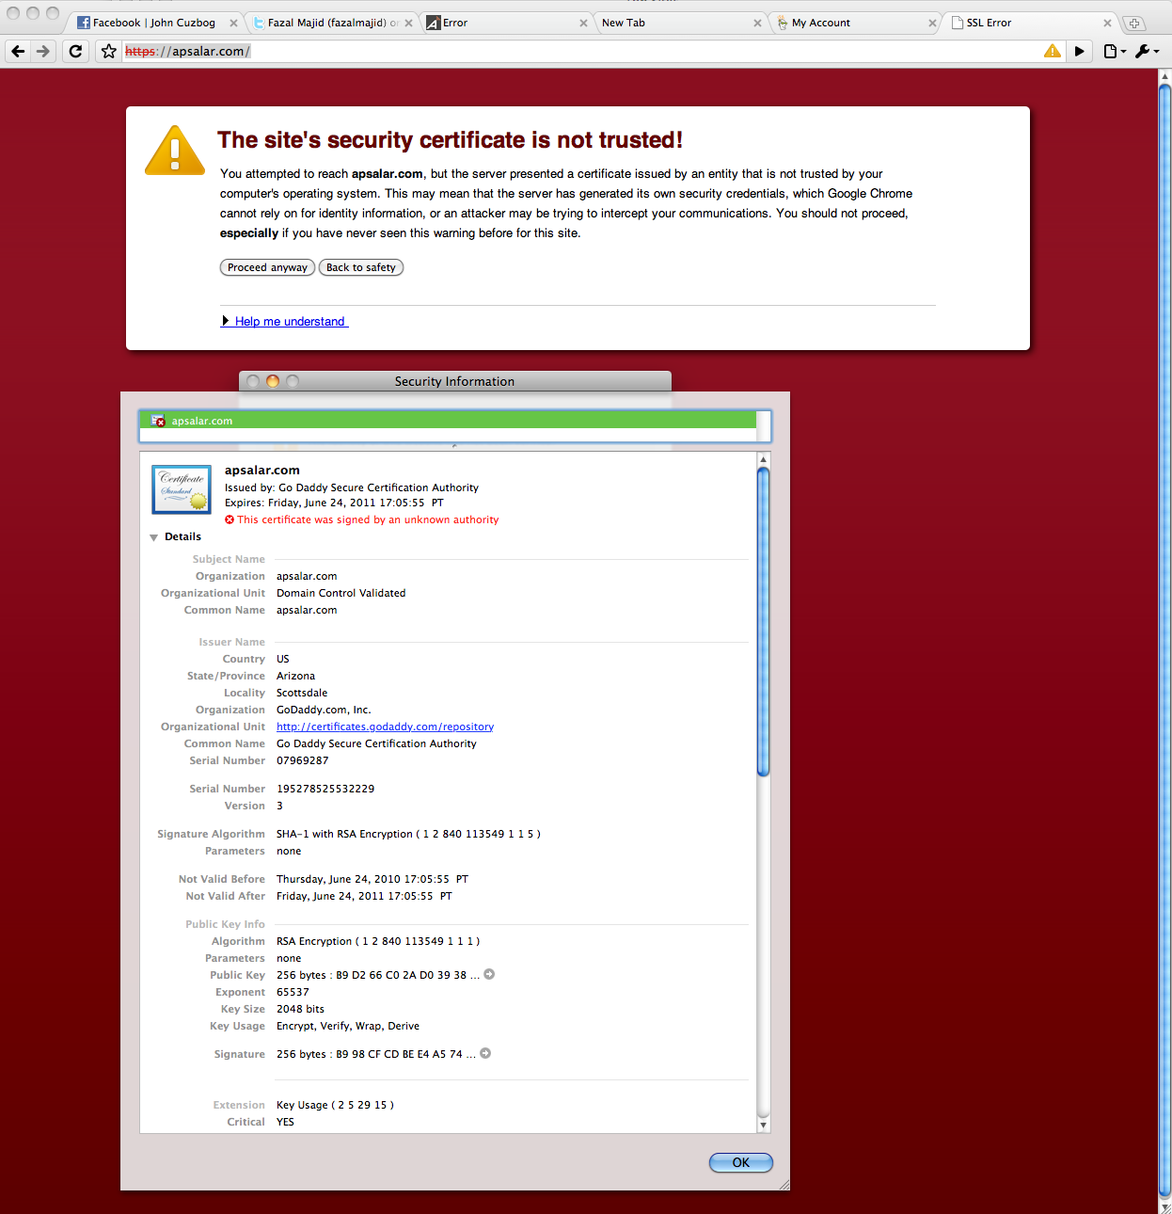The width and height of the screenshot is (1172, 1214).
Task: Click the new tab plus button
Action: (x=1134, y=24)
